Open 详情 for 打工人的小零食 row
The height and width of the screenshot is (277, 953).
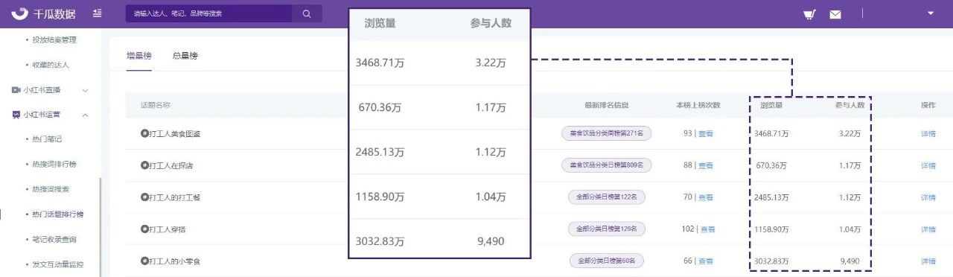pos(928,261)
